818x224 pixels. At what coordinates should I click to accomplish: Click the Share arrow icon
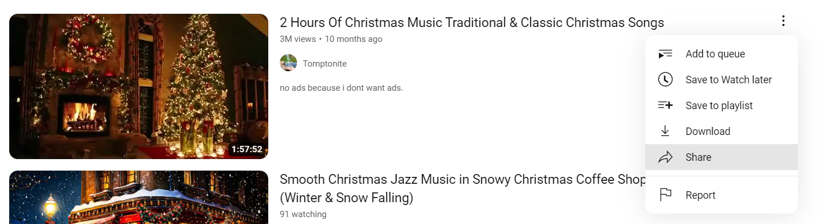[x=665, y=157]
